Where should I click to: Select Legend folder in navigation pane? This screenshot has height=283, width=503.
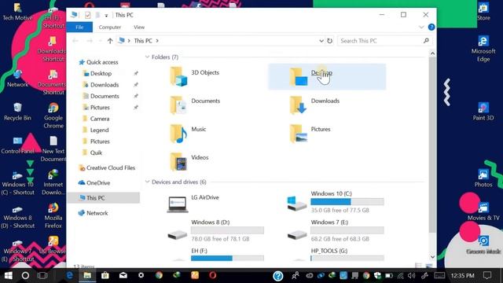[96, 130]
